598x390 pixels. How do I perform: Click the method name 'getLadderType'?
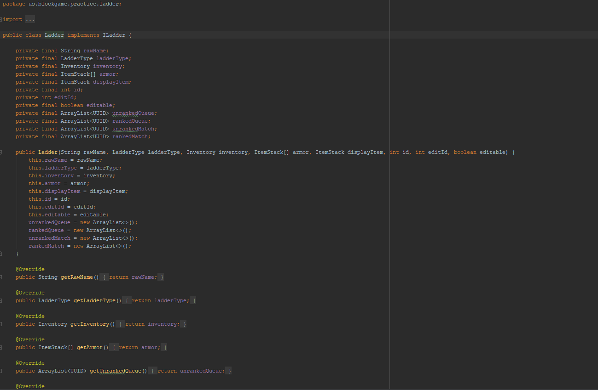94,300
